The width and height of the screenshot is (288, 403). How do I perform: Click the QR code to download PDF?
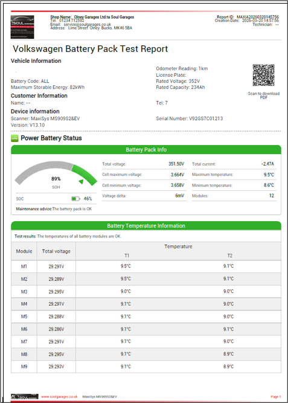263,75
